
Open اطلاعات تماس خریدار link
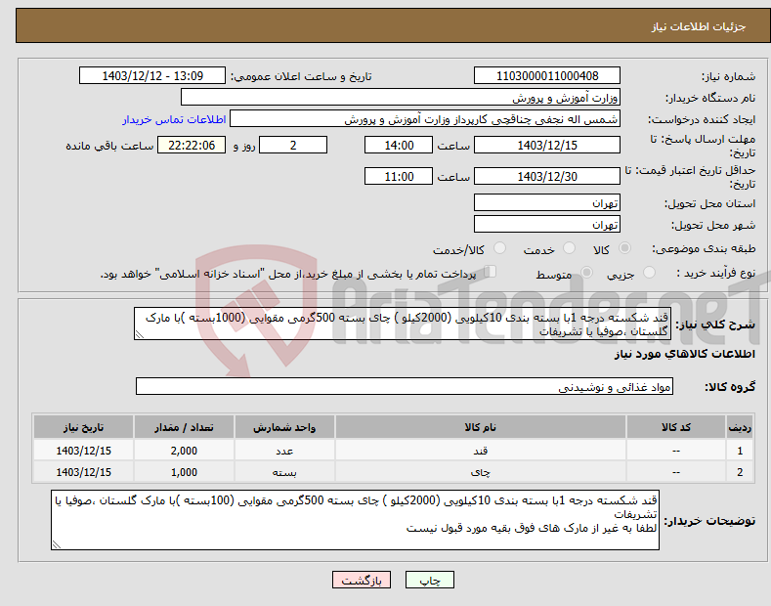(x=174, y=119)
